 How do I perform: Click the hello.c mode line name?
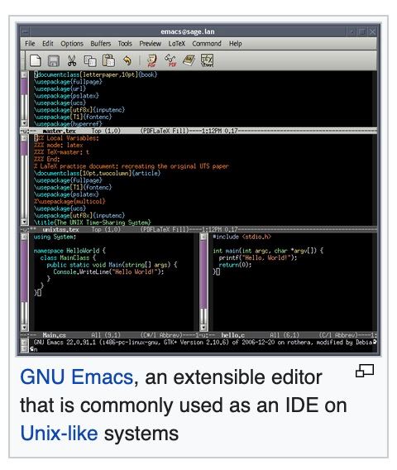tap(232, 335)
